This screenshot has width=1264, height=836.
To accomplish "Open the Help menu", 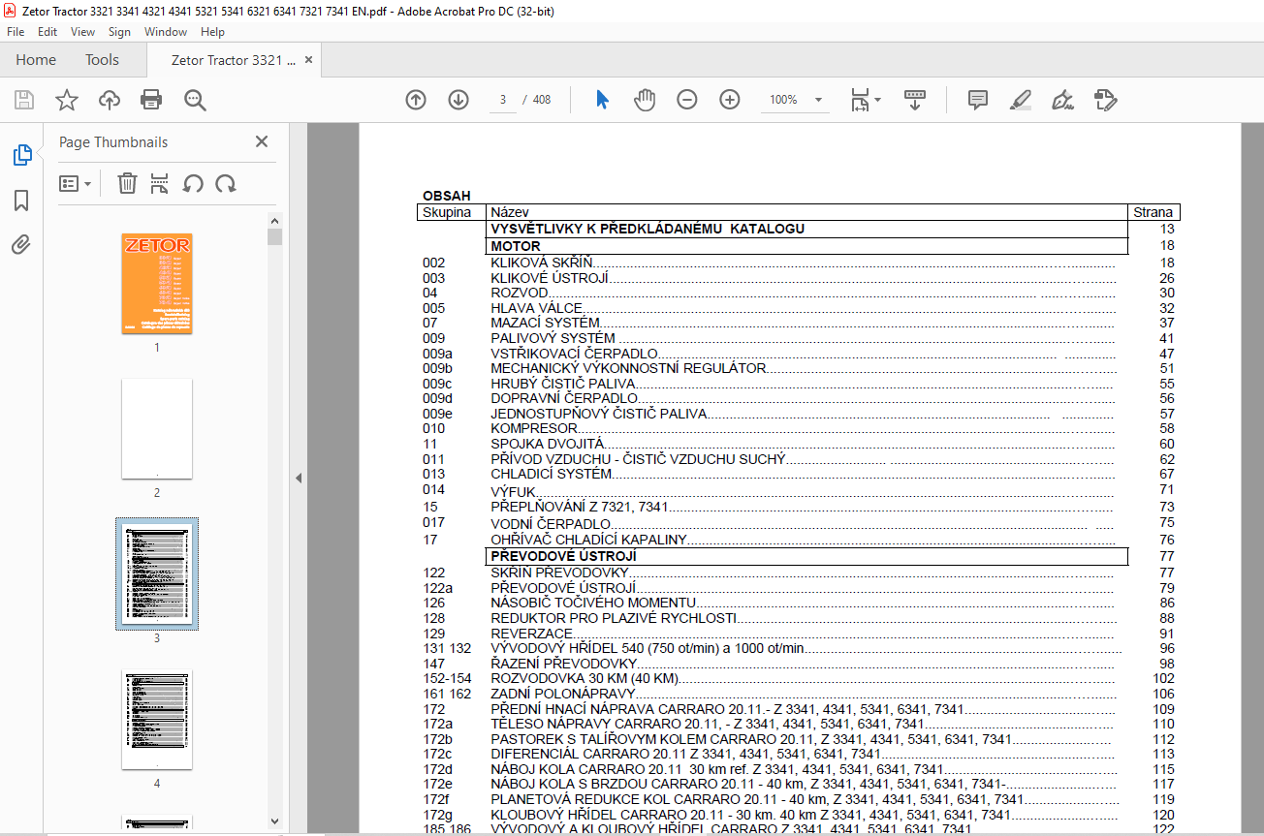I will coord(212,32).
